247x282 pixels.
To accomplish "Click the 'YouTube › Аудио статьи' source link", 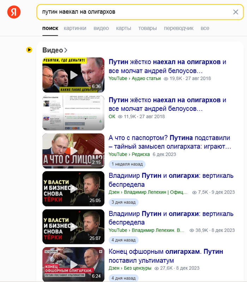I will point(135,79).
